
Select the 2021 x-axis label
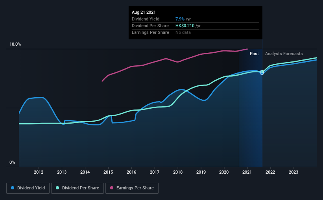(247, 172)
